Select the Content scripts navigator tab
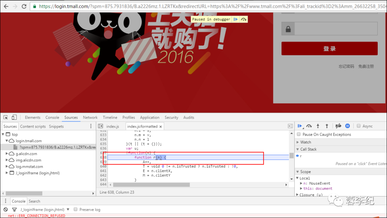 point(33,127)
